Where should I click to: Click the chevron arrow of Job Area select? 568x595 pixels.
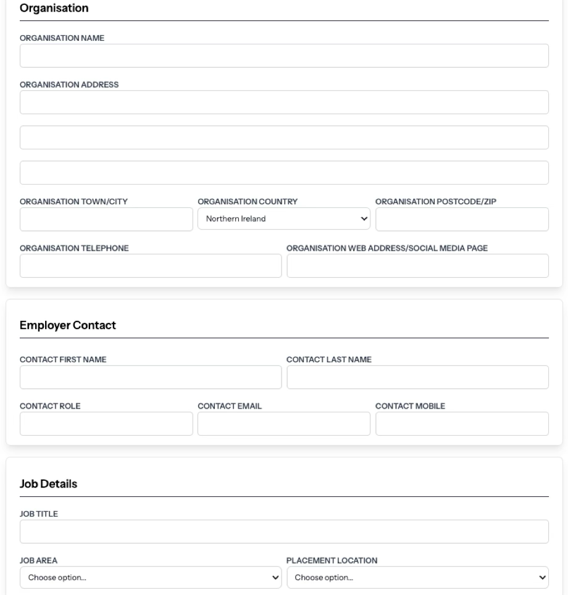(275, 578)
